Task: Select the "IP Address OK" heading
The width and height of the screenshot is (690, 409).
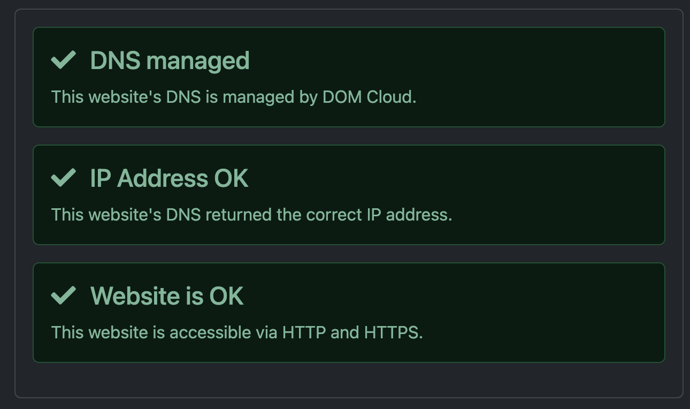Action: click(x=169, y=178)
